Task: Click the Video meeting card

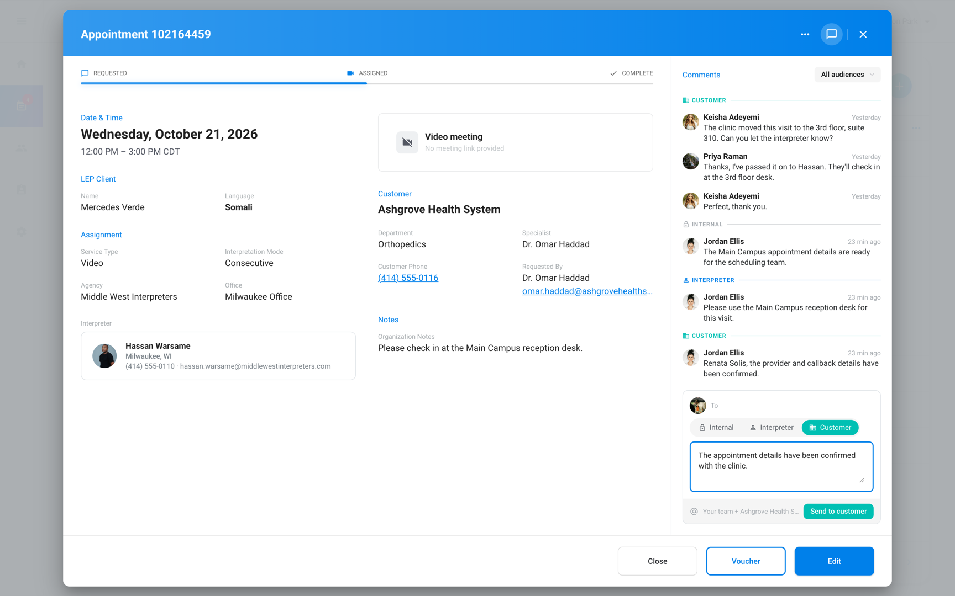Action: pos(515,142)
